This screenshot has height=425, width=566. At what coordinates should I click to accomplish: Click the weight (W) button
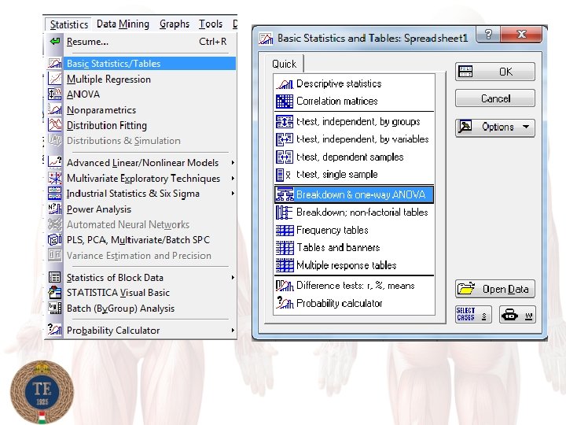click(517, 314)
